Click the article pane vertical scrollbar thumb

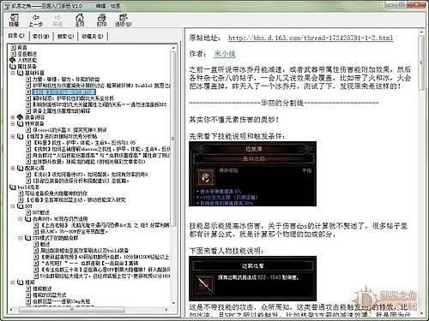[x=420, y=62]
